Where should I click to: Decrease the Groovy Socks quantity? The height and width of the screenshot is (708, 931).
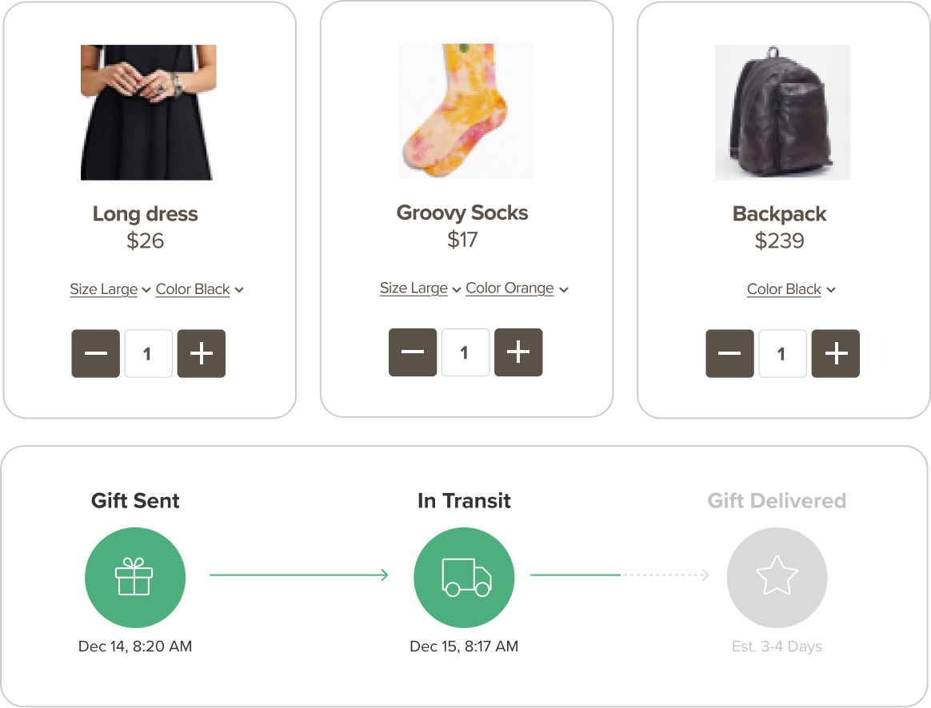[413, 352]
